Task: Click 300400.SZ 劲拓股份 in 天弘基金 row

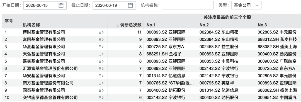Action: [x=277, y=54]
